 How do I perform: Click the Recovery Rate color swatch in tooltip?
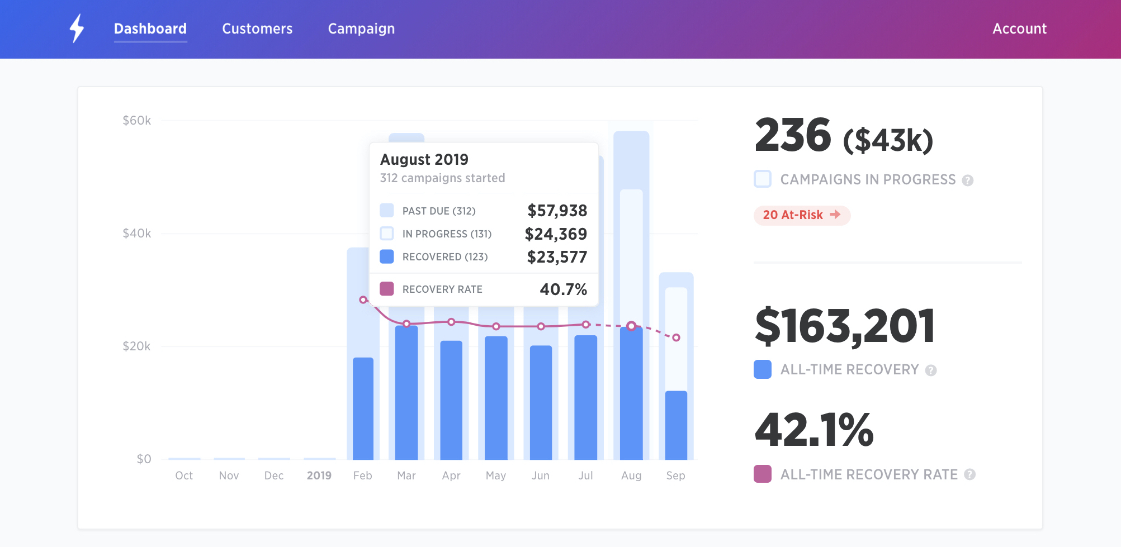coord(386,289)
